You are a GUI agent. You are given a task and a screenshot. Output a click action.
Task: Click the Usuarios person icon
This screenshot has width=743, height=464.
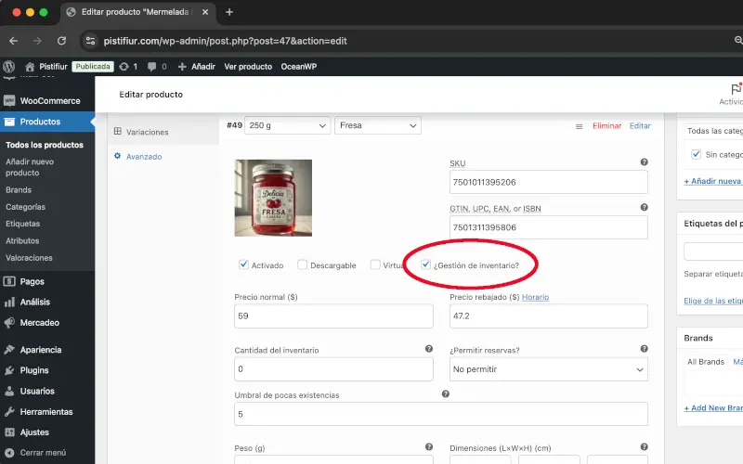9,391
